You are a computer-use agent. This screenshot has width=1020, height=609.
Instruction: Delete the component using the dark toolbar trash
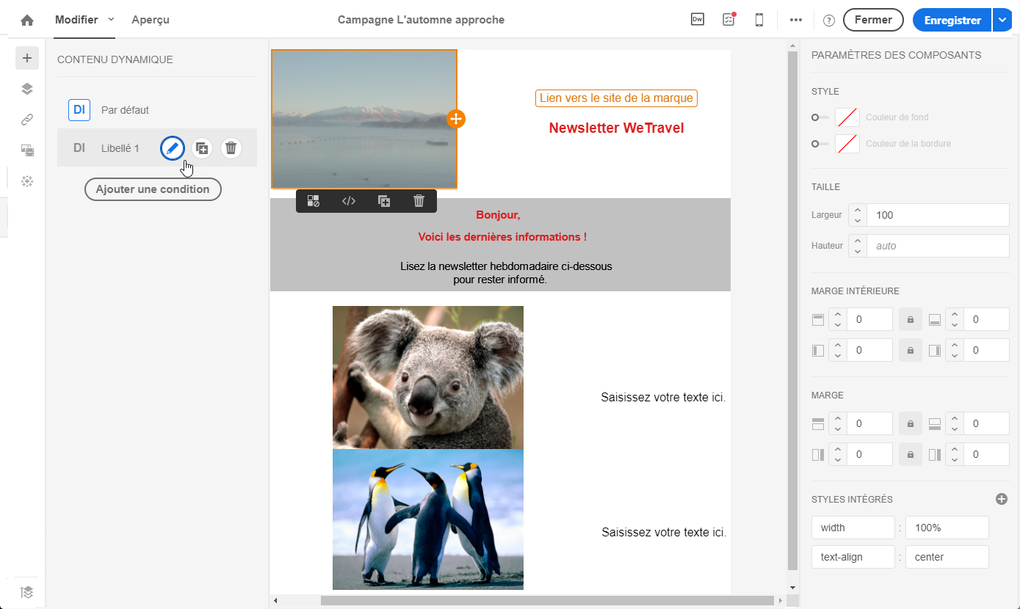click(419, 201)
